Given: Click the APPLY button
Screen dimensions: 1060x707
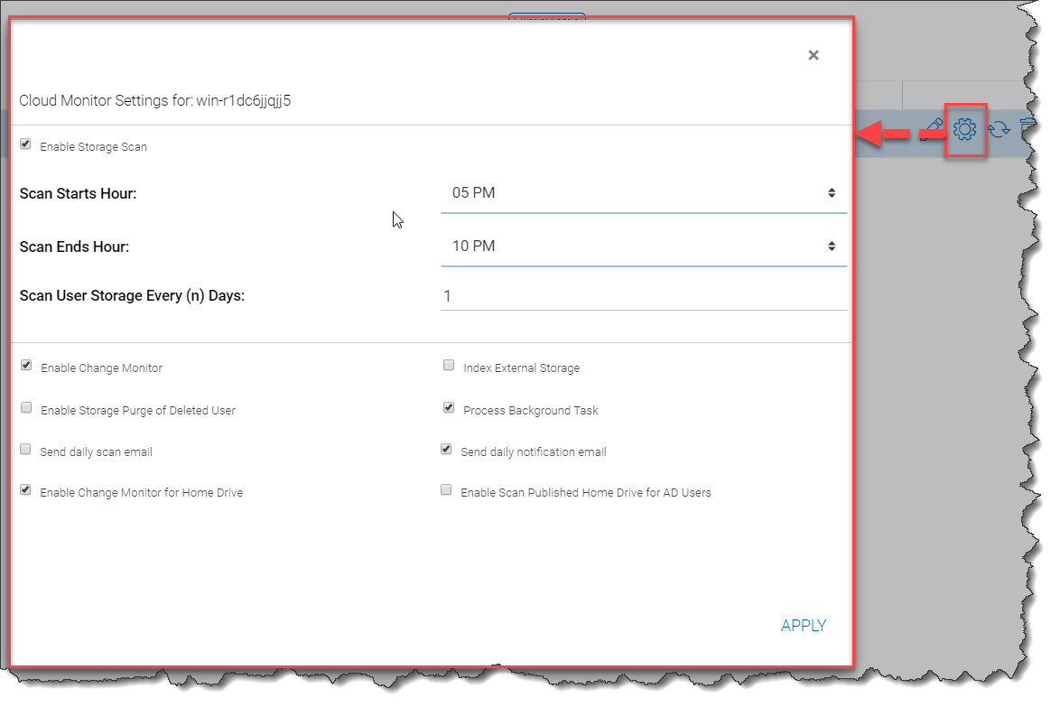Looking at the screenshot, I should click(804, 626).
